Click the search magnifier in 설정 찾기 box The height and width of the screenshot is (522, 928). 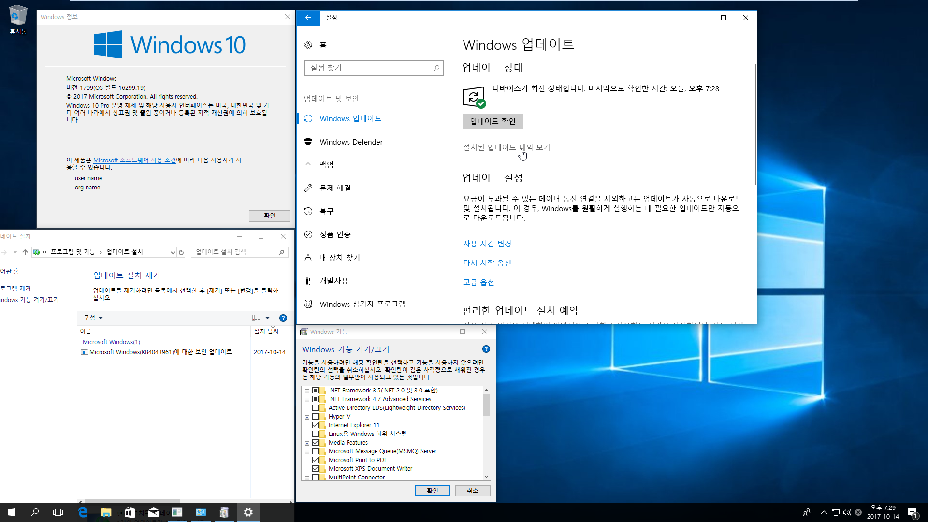coord(436,68)
